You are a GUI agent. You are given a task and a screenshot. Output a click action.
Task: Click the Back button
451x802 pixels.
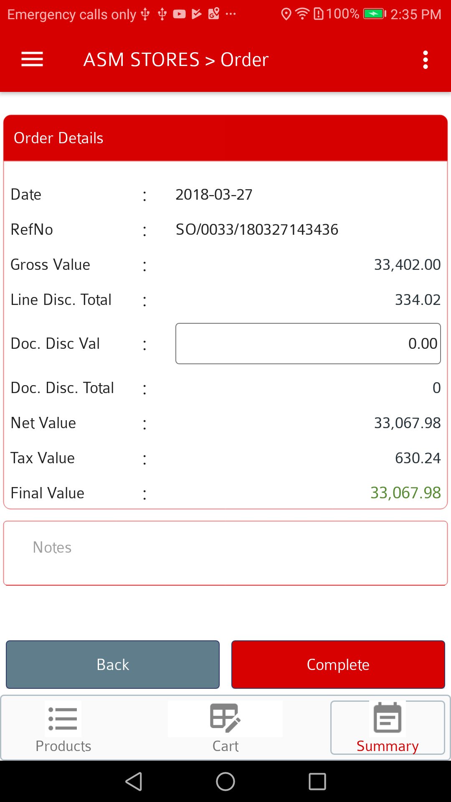coord(113,665)
